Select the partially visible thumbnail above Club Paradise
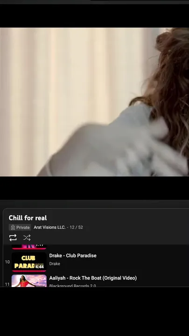The width and height of the screenshot is (189, 336). (29, 247)
